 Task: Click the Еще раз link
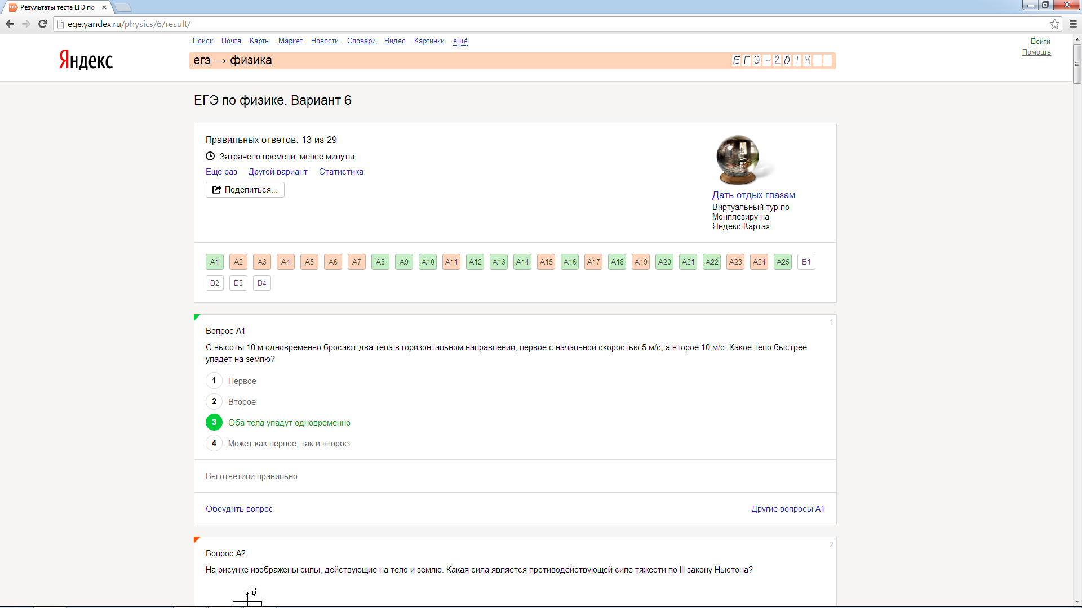click(x=221, y=172)
